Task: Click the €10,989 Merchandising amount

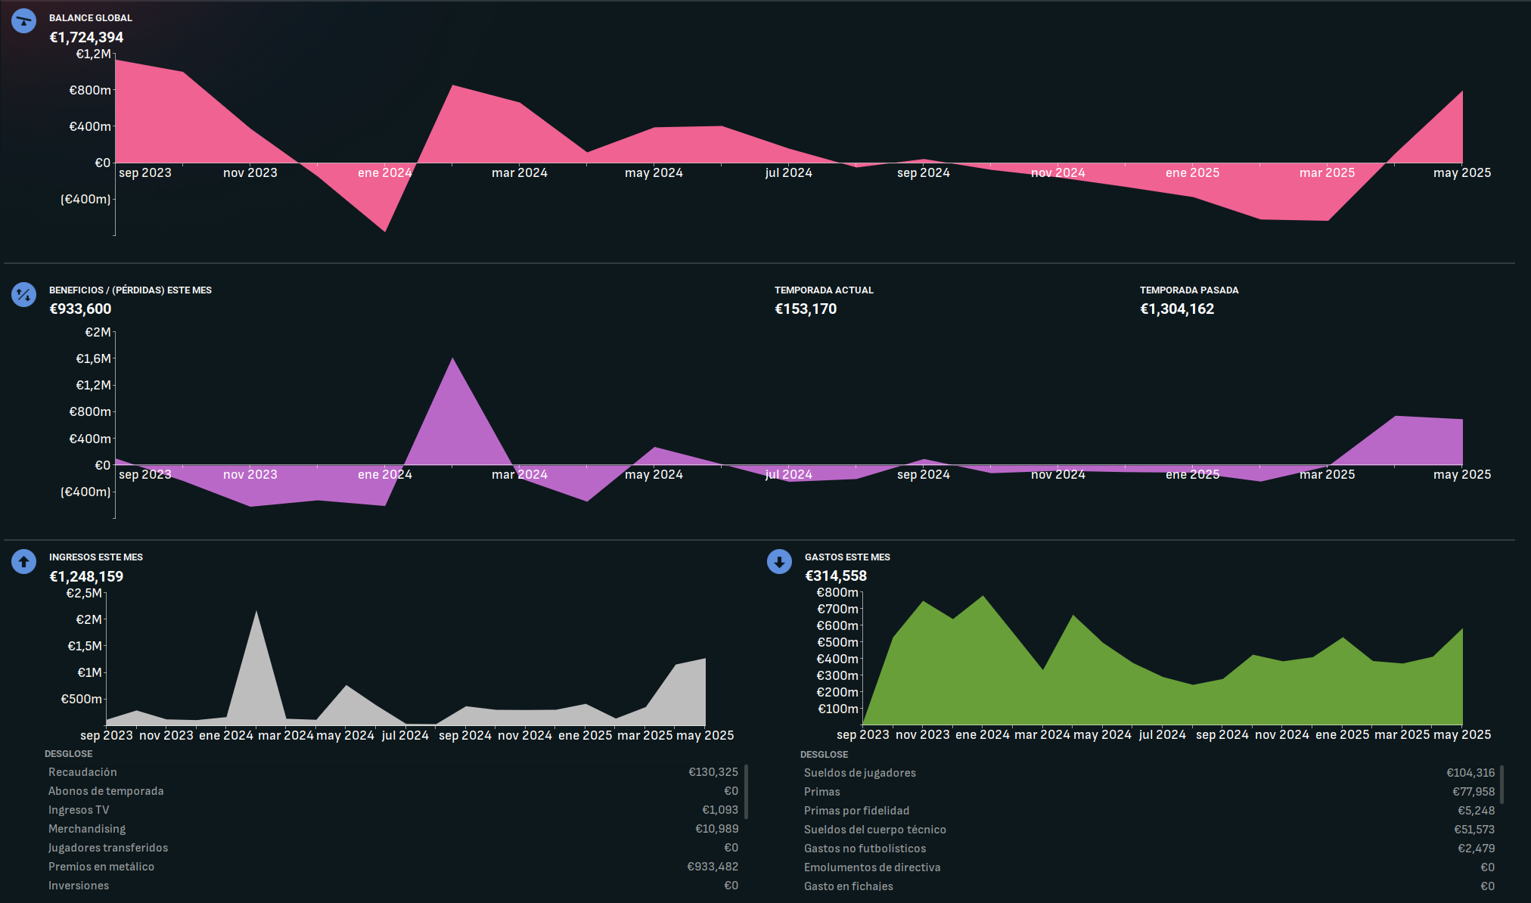Action: tap(717, 829)
